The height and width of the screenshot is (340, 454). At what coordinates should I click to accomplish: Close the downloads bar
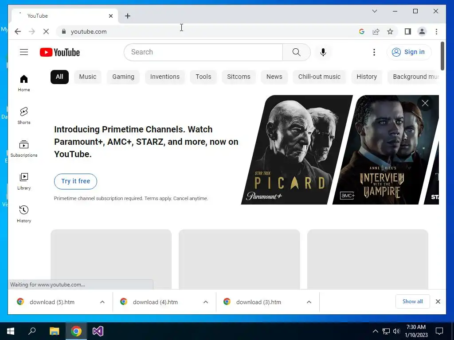[438, 301]
